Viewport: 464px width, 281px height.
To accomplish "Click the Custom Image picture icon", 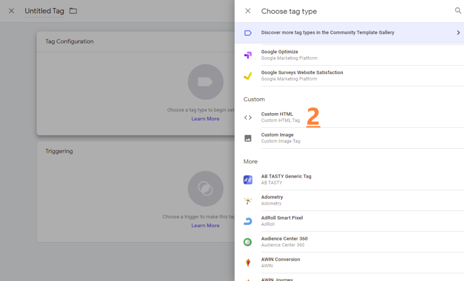I will click(248, 138).
